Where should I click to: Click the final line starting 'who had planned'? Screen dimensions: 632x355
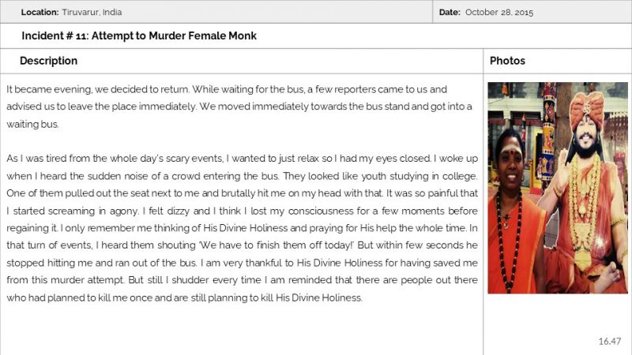pos(183,297)
